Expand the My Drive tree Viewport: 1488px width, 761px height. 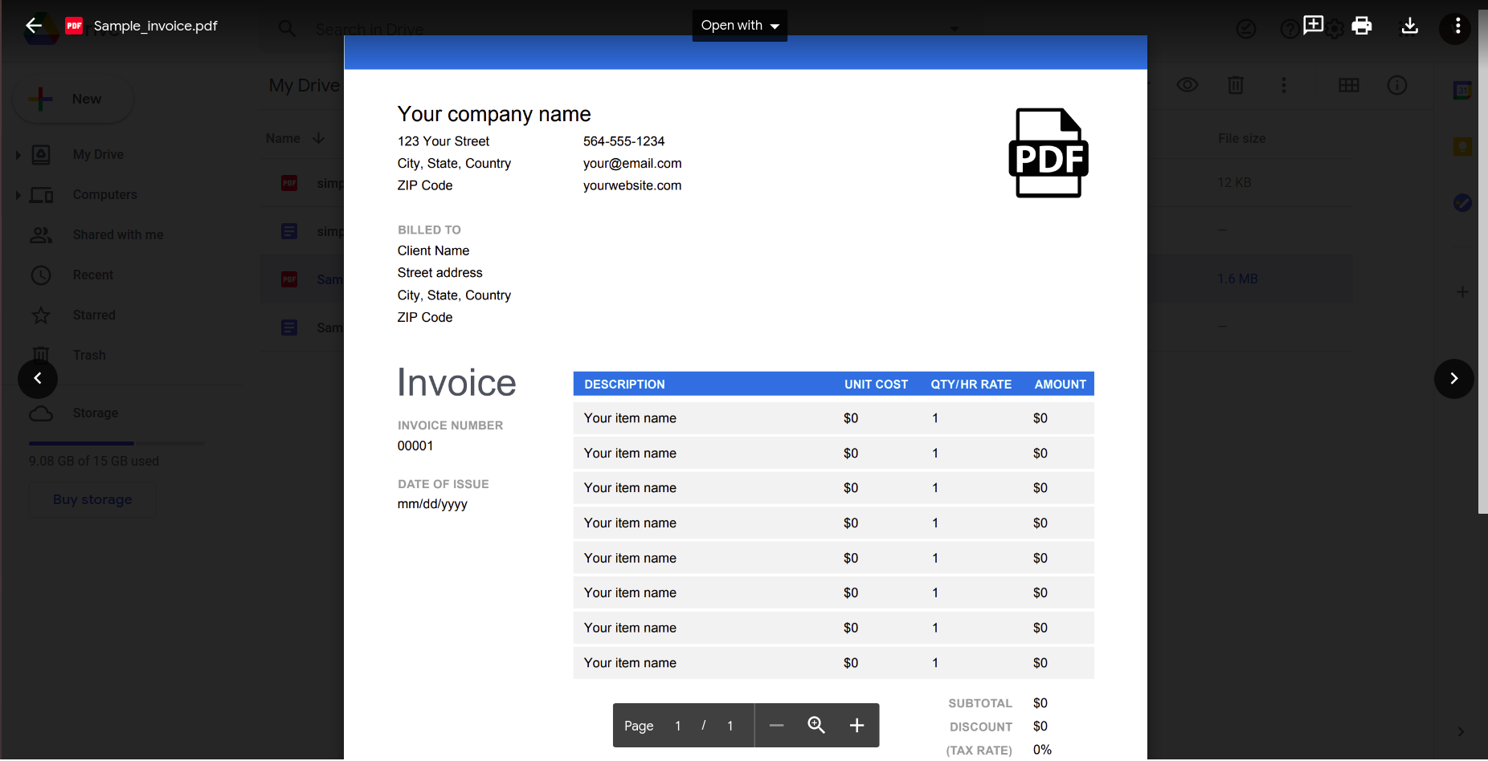click(x=18, y=155)
